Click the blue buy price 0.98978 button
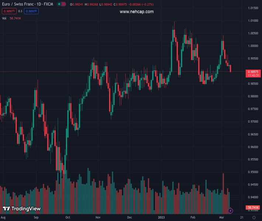The height and width of the screenshot is (221, 262). 31,11
